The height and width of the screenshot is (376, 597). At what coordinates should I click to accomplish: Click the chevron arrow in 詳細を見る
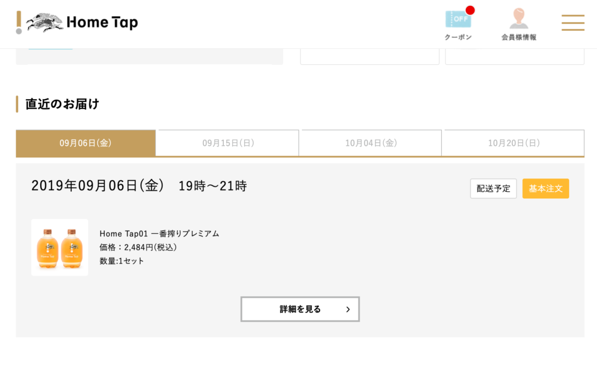tap(348, 310)
